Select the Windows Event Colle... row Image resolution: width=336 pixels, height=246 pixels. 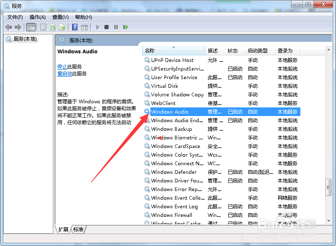(x=221, y=198)
